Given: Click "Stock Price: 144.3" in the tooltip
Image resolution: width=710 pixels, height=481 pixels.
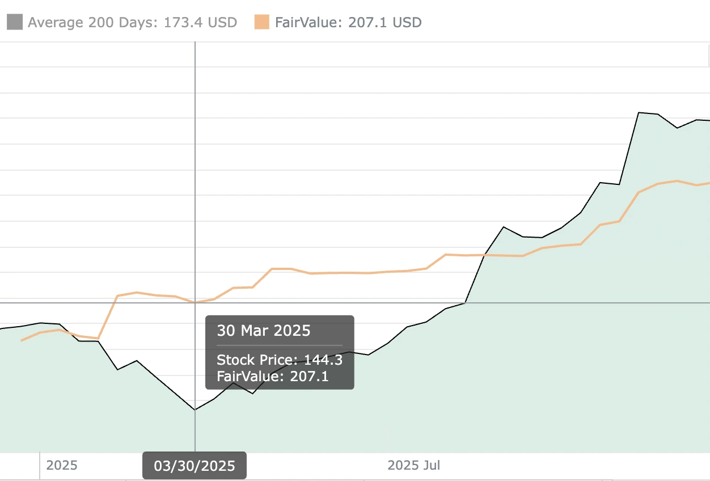Looking at the screenshot, I should click(x=280, y=360).
